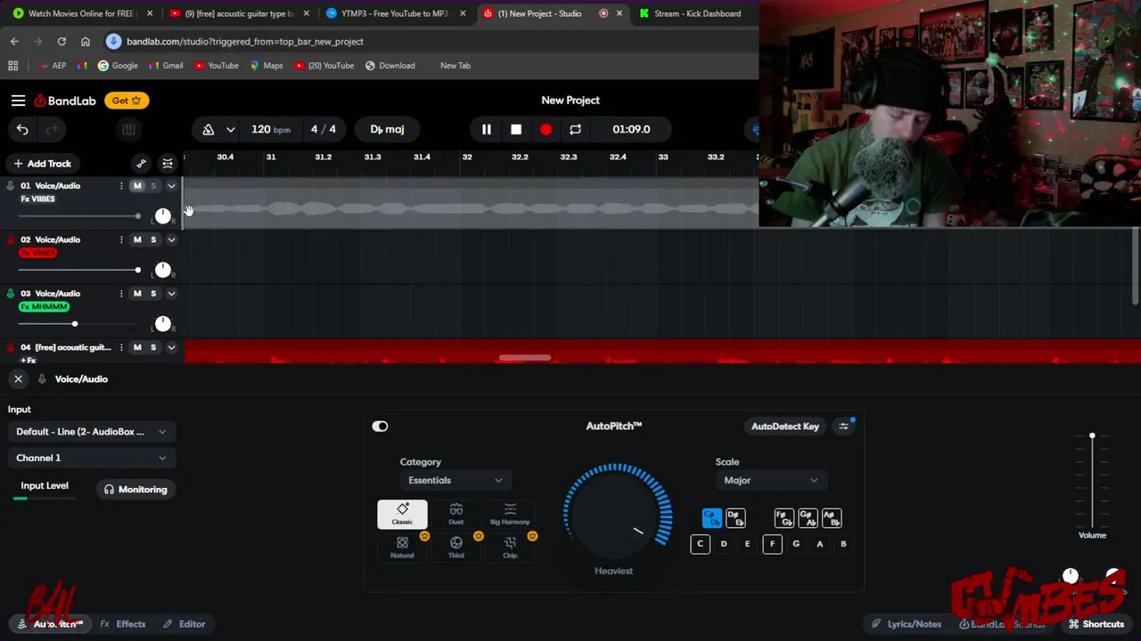This screenshot has height=641, width=1141.
Task: Click the undo arrow icon
Action: tap(22, 130)
